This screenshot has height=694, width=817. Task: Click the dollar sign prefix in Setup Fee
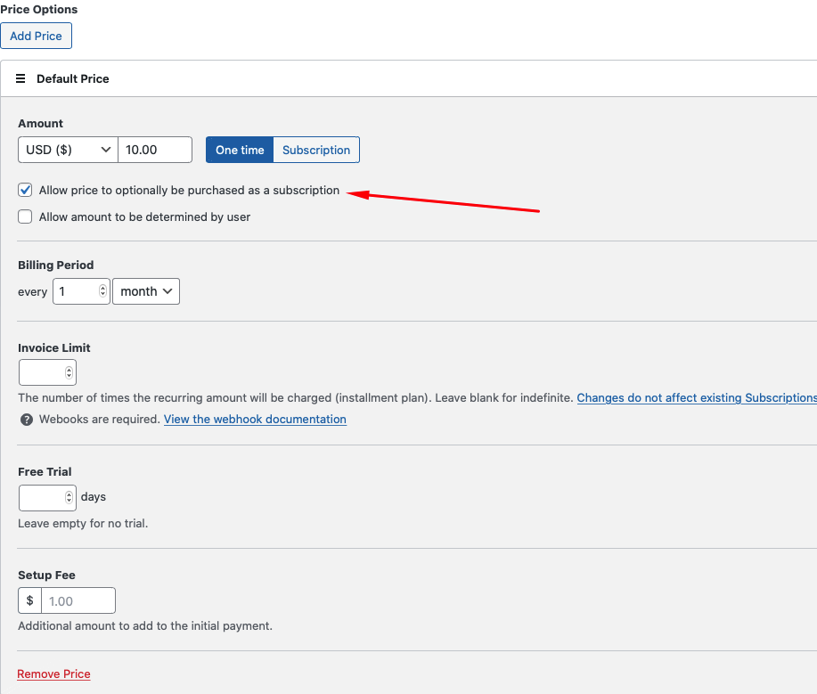(x=29, y=600)
